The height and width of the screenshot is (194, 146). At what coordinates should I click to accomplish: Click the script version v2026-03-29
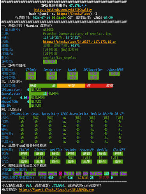point(103,17)
